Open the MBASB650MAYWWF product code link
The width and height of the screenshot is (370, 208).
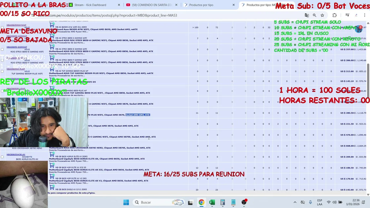(16, 25)
